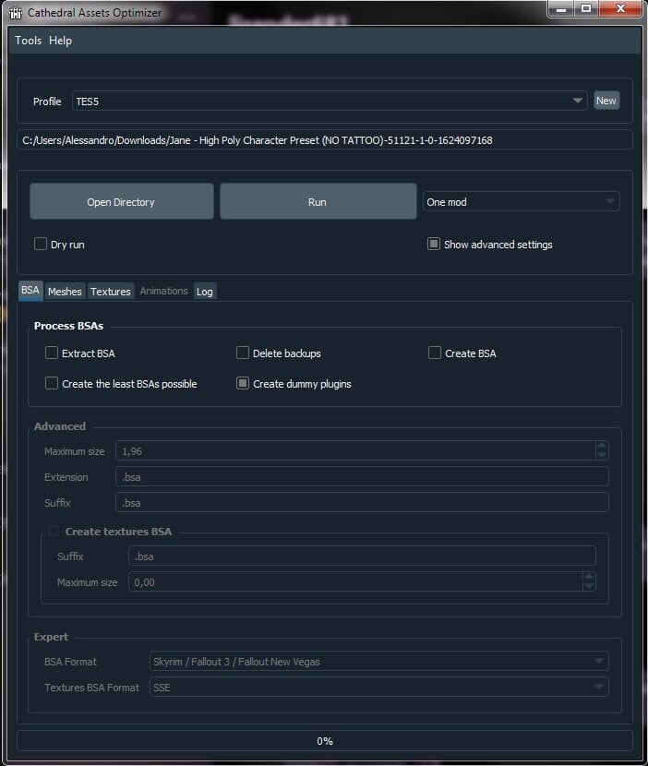Decrease textures Maximum size with down arrow

pos(589,587)
